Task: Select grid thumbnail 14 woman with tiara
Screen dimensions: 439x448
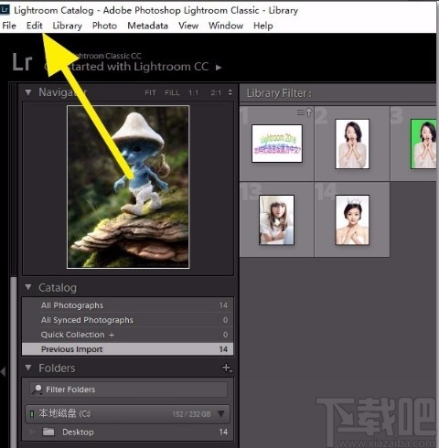Action: pyautogui.click(x=352, y=220)
